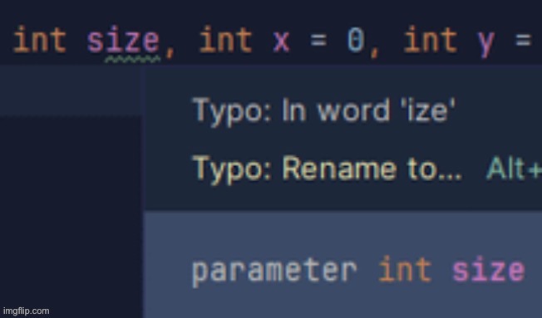
Task: Click the green squiggly typo underline
Action: point(133,60)
